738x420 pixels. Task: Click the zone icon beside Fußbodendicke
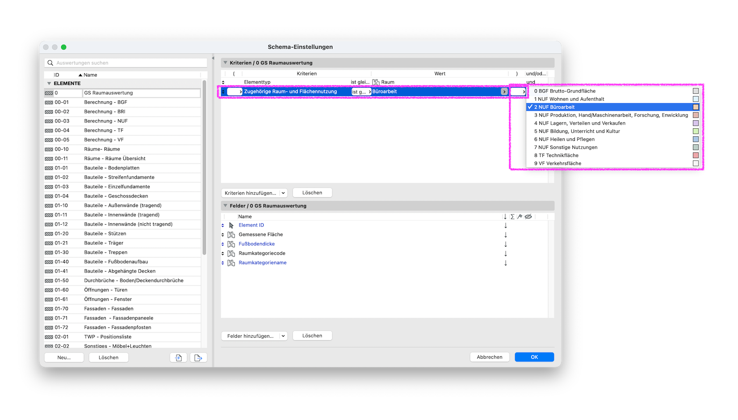(x=231, y=244)
